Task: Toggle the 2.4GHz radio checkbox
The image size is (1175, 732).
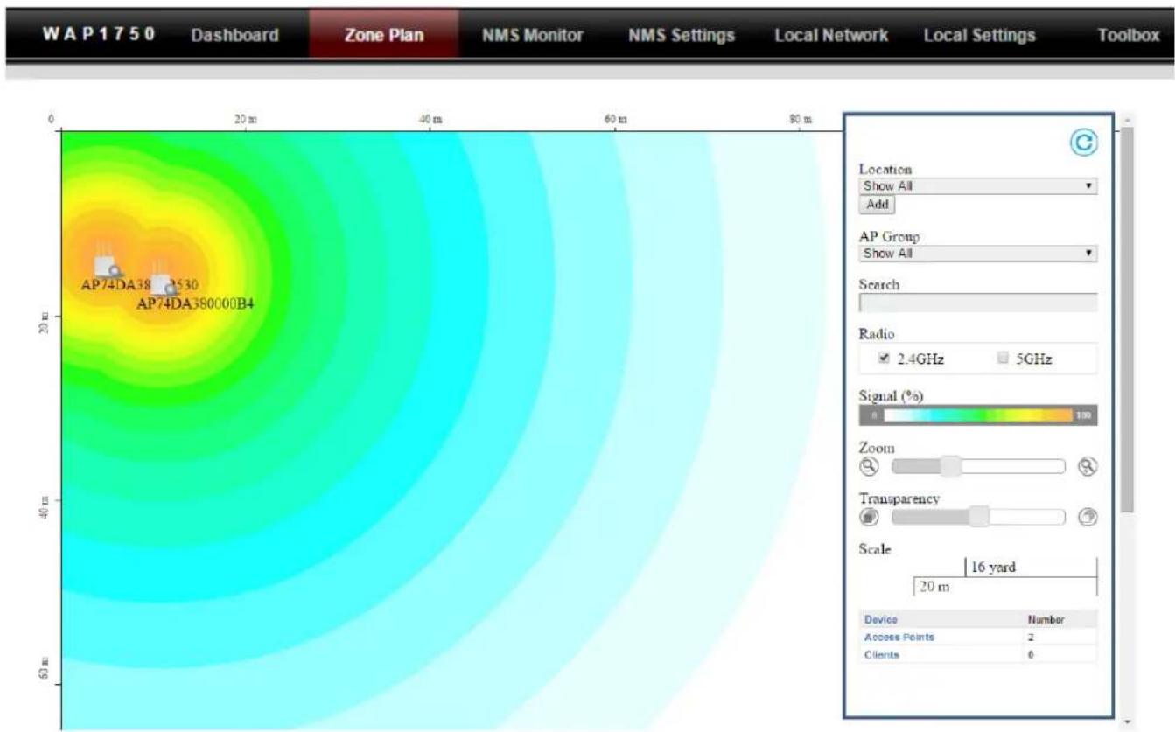Action: [x=884, y=359]
